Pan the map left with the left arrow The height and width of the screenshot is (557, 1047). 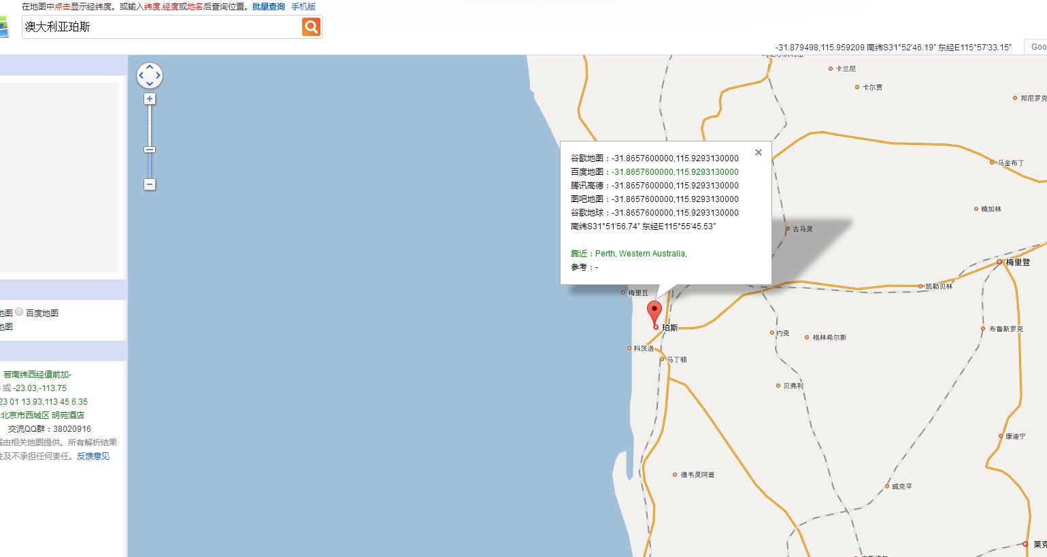tap(141, 75)
